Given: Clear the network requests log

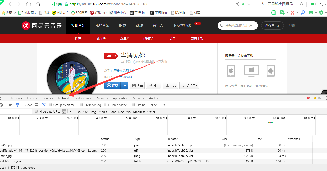Looking at the screenshot, I should [1, 105].
